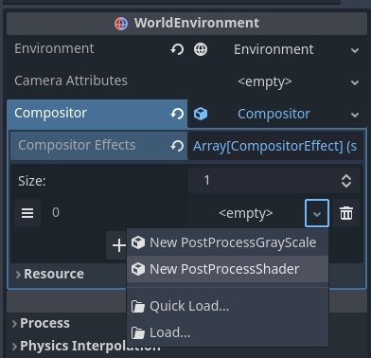Select Quick Load... menu entry

pyautogui.click(x=227, y=306)
